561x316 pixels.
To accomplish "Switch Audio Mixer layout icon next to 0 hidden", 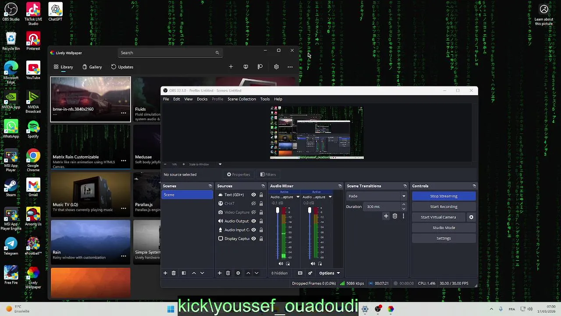I will click(300, 273).
